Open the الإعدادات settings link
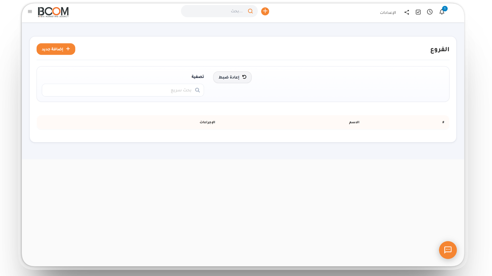The width and height of the screenshot is (492, 276). pos(388,13)
